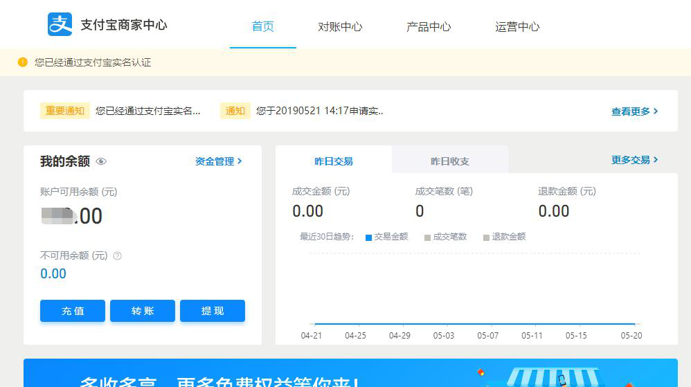
Task: Click the yellow 通知 tag
Action: [x=235, y=111]
